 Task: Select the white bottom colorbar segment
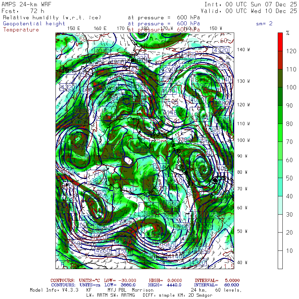tap(280, 259)
